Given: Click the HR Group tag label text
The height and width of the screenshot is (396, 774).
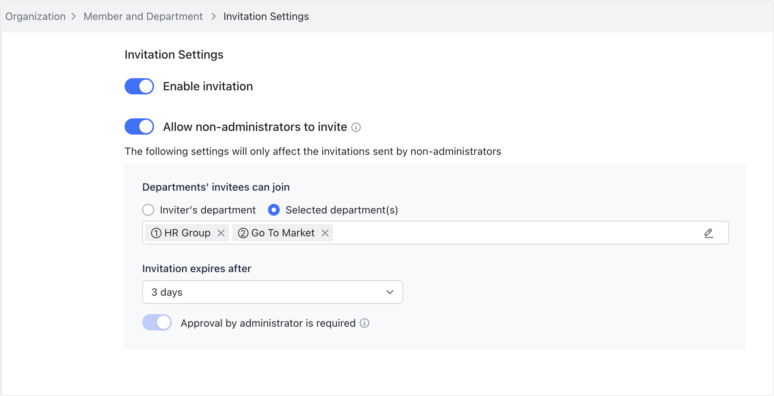Looking at the screenshot, I should tap(187, 233).
